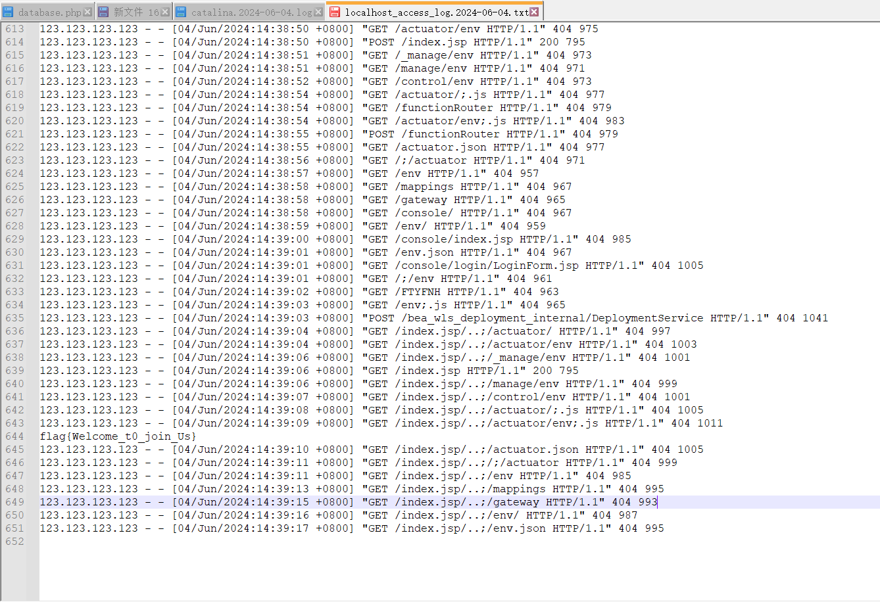Click the save icon on database.php tab
The height and width of the screenshot is (602, 880).
pos(9,12)
